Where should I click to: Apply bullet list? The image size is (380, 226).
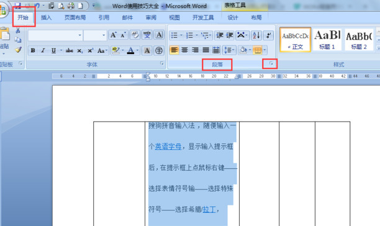(x=174, y=35)
